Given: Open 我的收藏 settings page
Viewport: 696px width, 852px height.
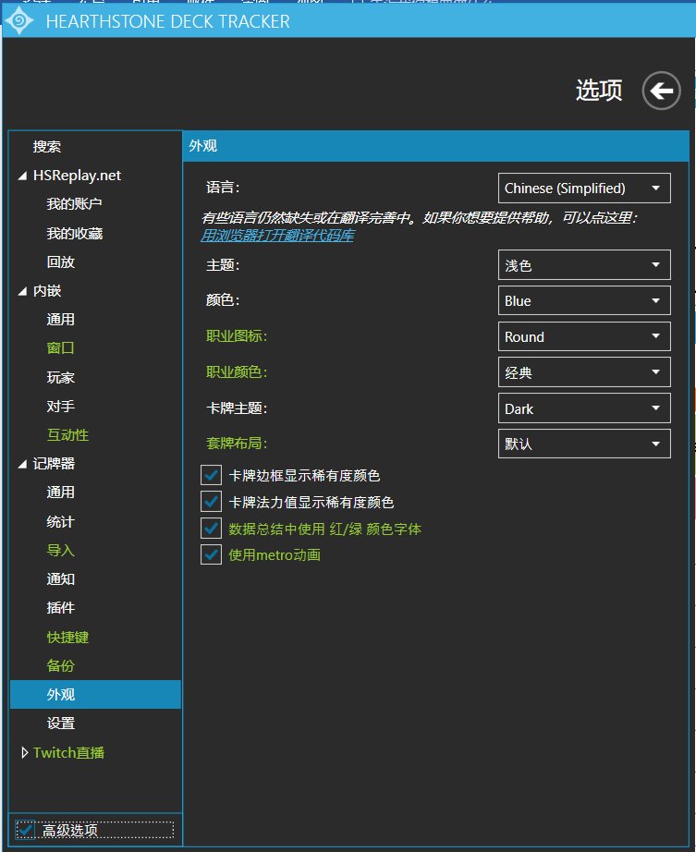Looking at the screenshot, I should click(75, 234).
